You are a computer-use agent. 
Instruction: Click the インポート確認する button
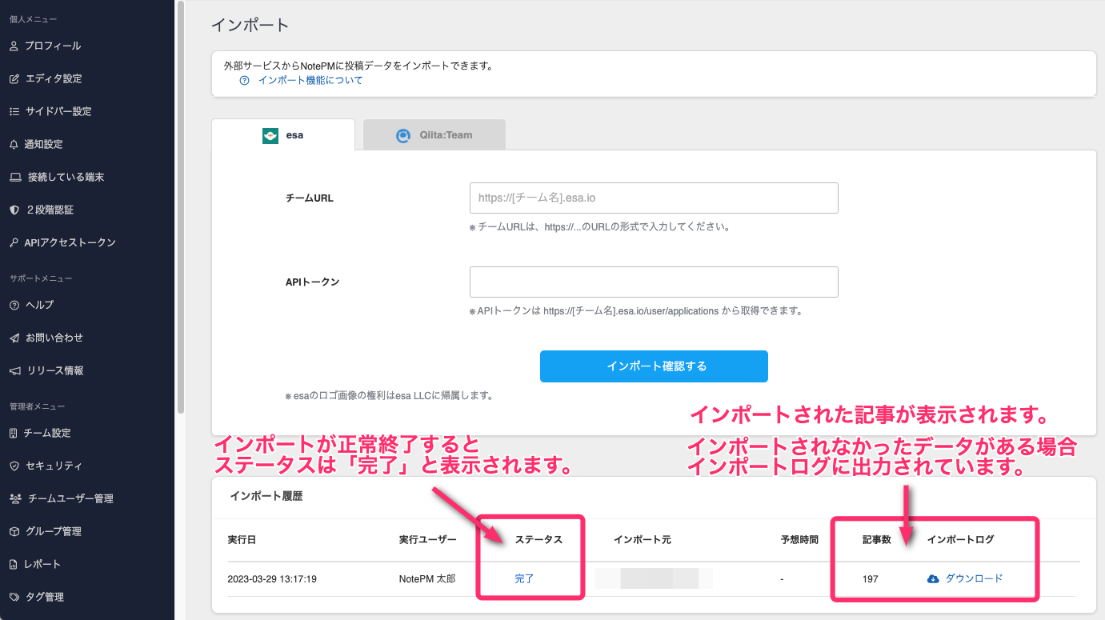point(654,366)
